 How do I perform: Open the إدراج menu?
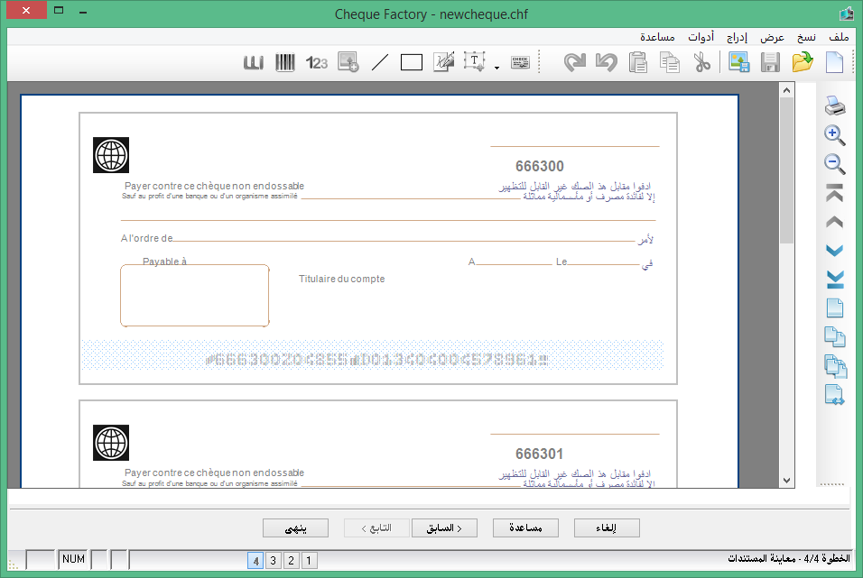[x=737, y=37]
